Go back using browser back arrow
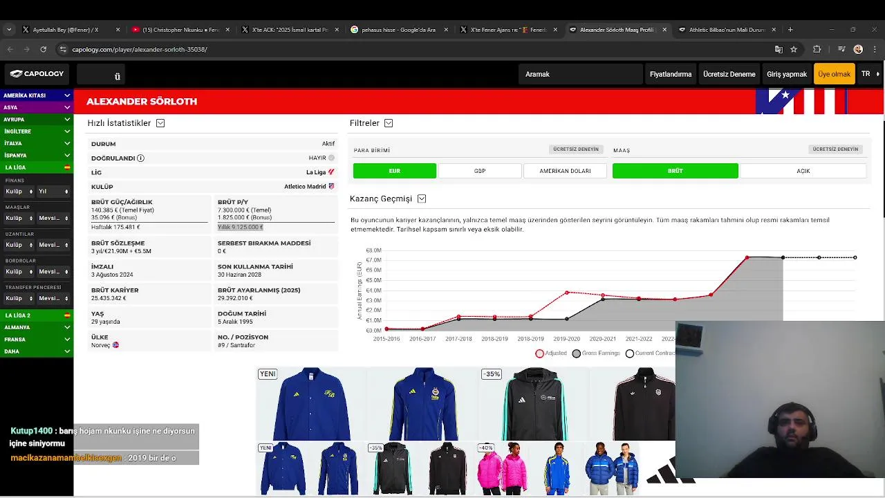The height and width of the screenshot is (498, 885). pyautogui.click(x=10, y=49)
